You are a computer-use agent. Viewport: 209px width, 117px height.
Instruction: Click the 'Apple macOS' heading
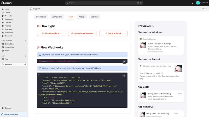pyautogui.click(x=146, y=107)
